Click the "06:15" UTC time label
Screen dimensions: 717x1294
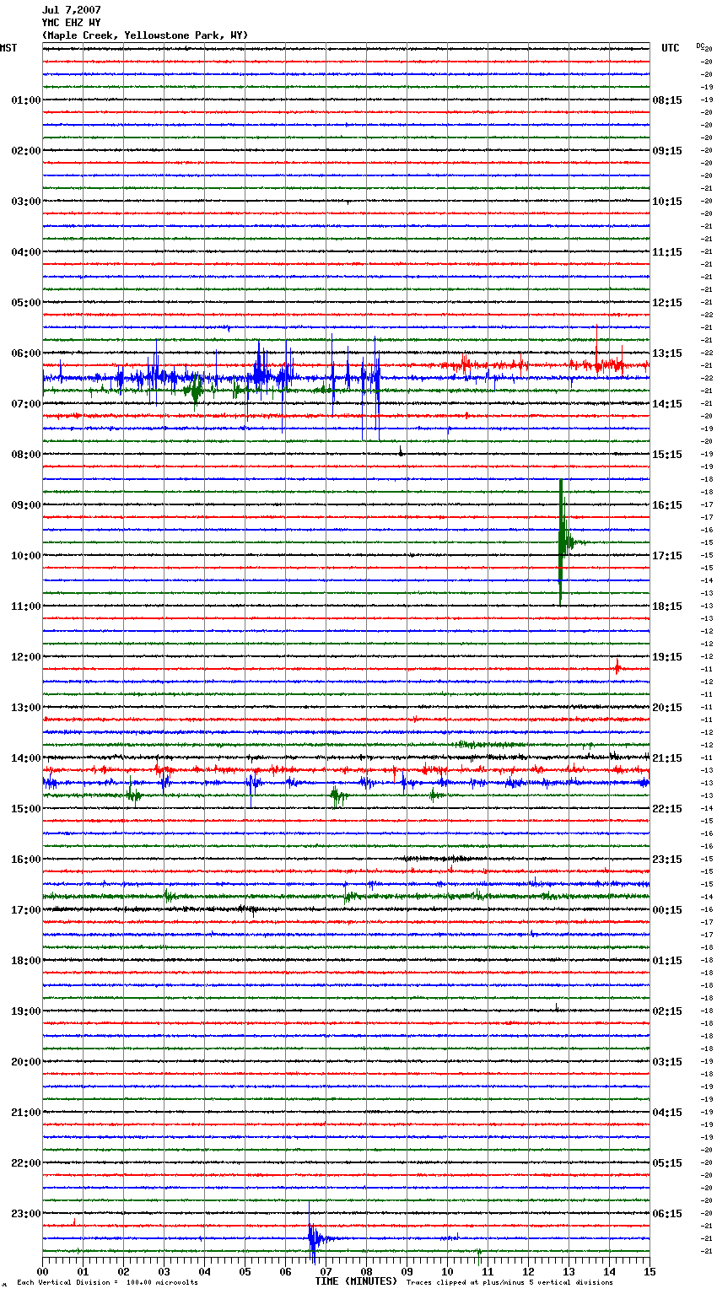click(667, 1214)
